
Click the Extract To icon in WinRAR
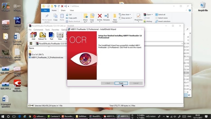[42, 36]
